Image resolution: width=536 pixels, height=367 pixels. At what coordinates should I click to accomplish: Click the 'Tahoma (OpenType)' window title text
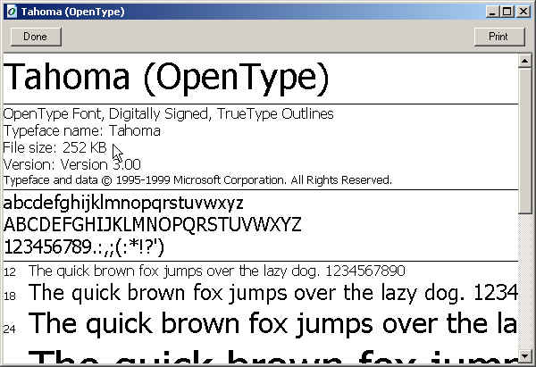73,12
